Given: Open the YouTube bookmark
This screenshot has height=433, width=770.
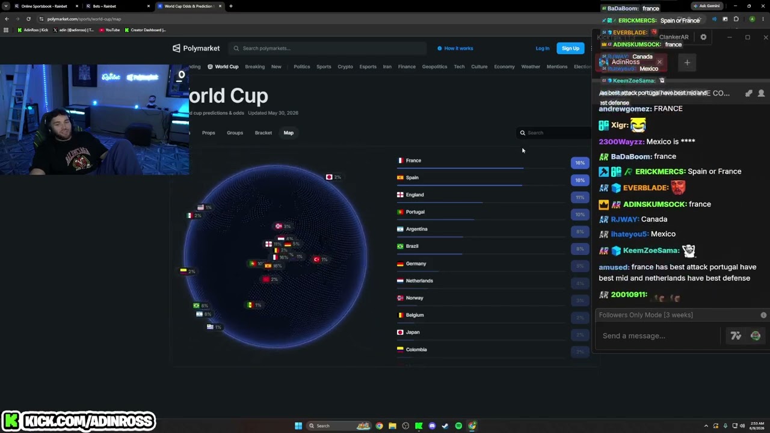Looking at the screenshot, I should click(109, 29).
